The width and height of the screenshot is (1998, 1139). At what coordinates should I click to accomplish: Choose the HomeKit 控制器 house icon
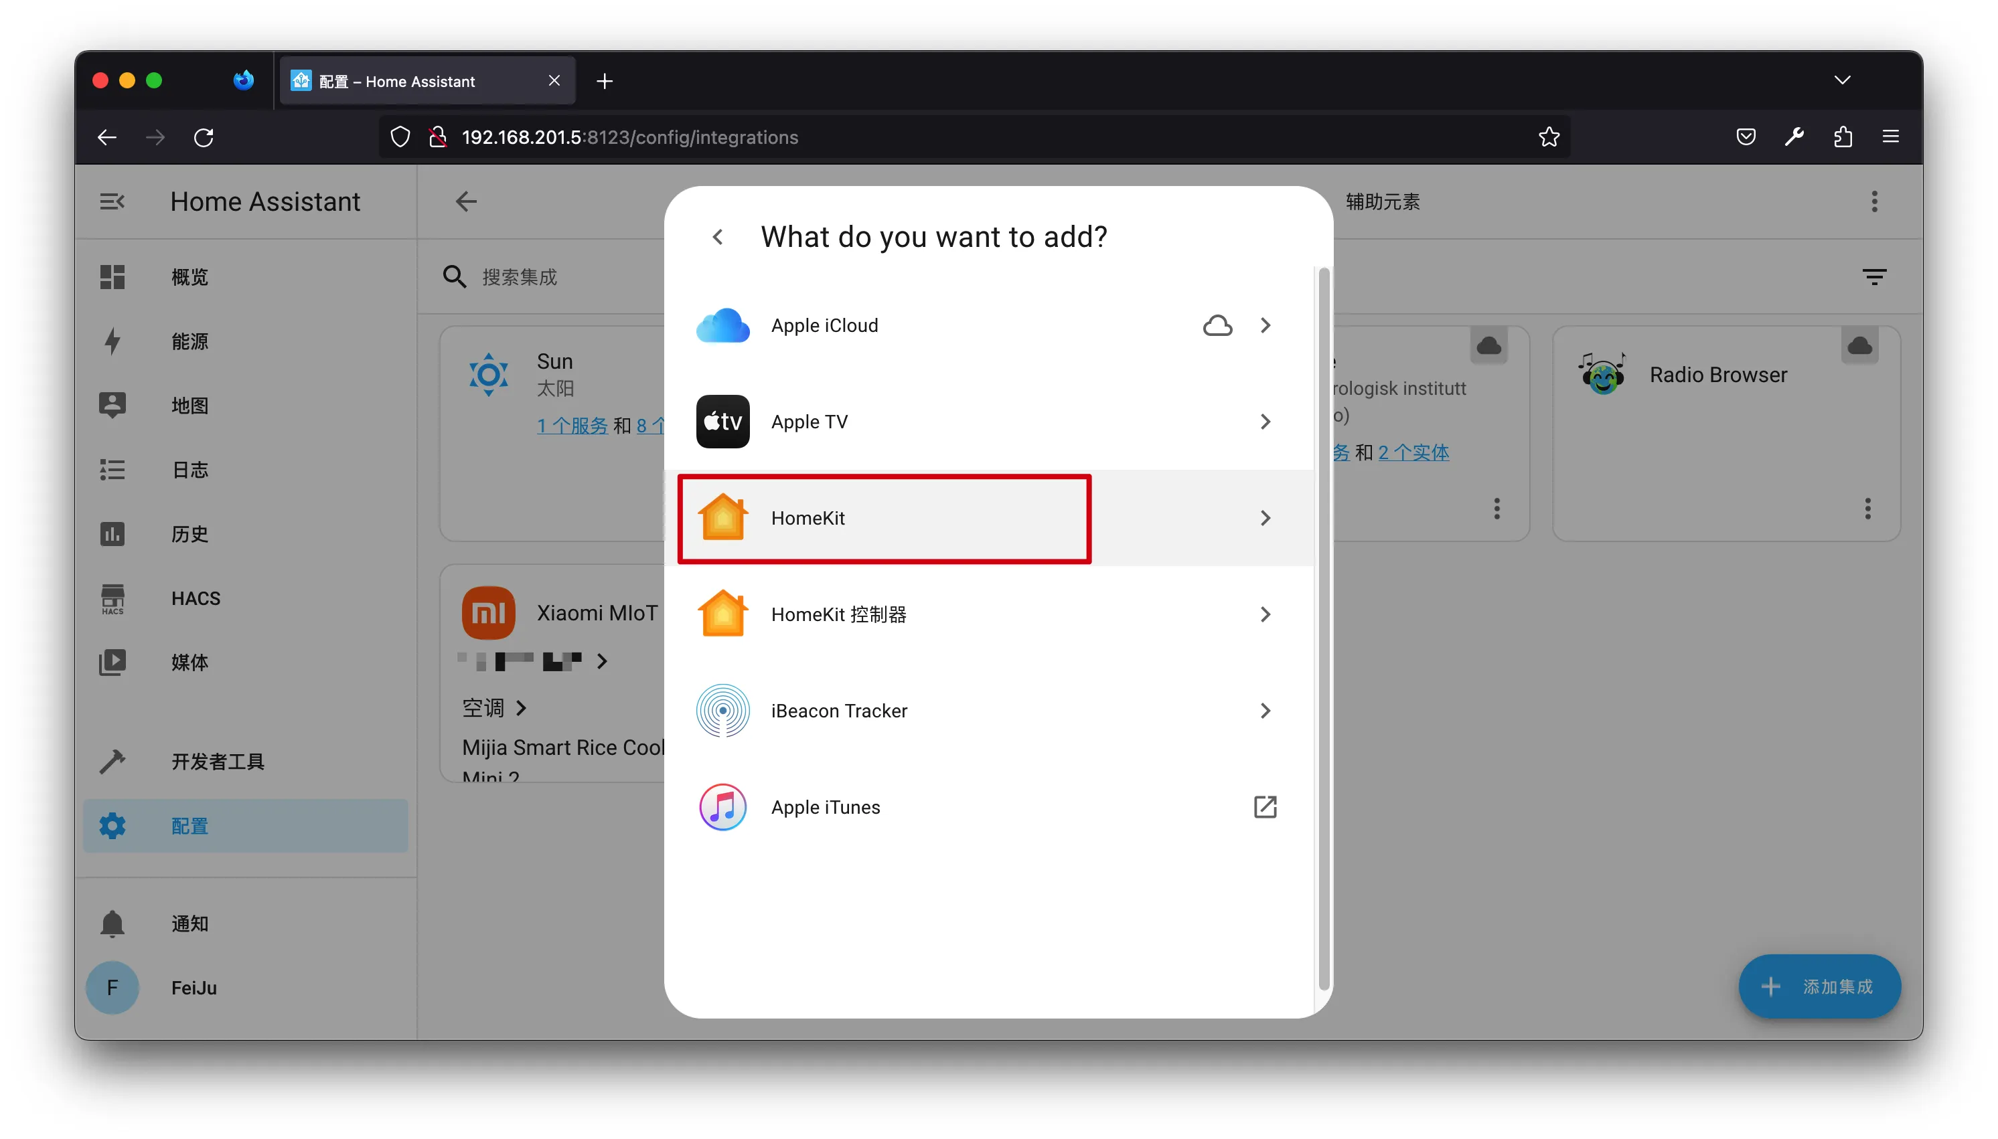[x=722, y=614]
